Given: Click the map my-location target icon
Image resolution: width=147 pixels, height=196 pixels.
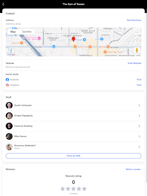Looking at the screenshot, I should (x=137, y=40).
